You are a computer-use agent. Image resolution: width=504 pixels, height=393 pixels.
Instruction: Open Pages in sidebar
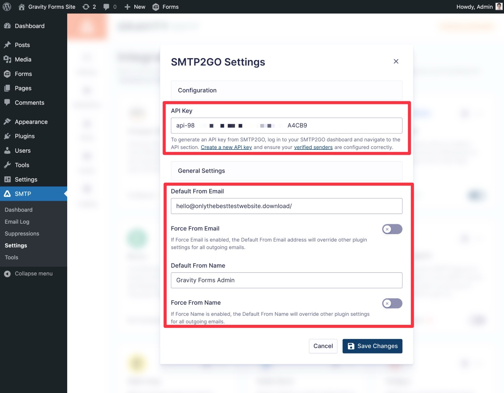point(34,88)
